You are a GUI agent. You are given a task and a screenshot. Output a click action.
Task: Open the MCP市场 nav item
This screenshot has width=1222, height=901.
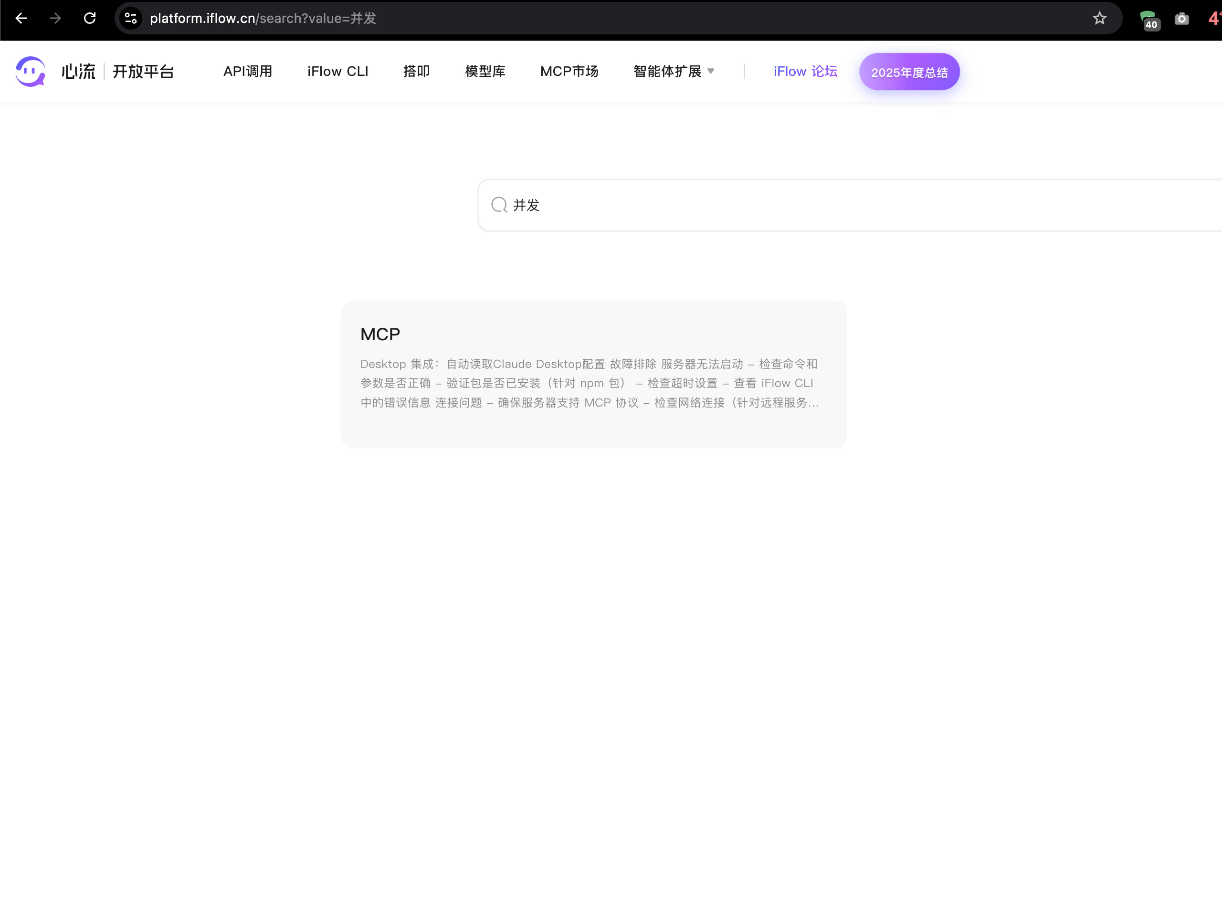tap(569, 72)
